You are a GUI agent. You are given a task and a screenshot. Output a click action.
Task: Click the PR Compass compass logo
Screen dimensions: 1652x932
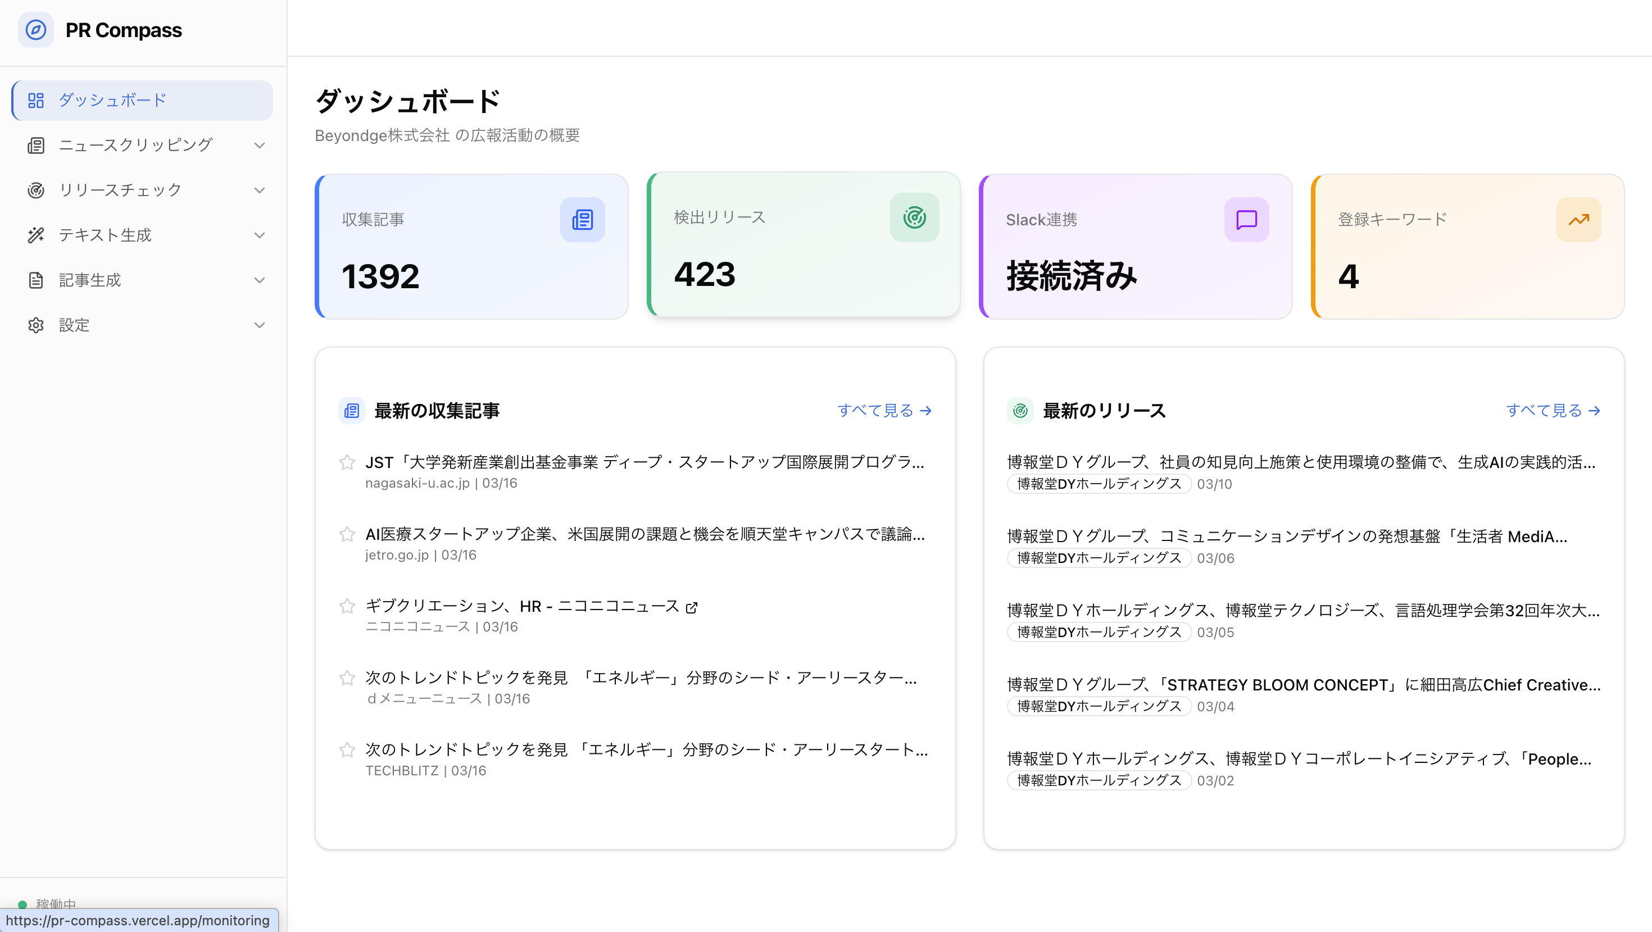click(37, 30)
